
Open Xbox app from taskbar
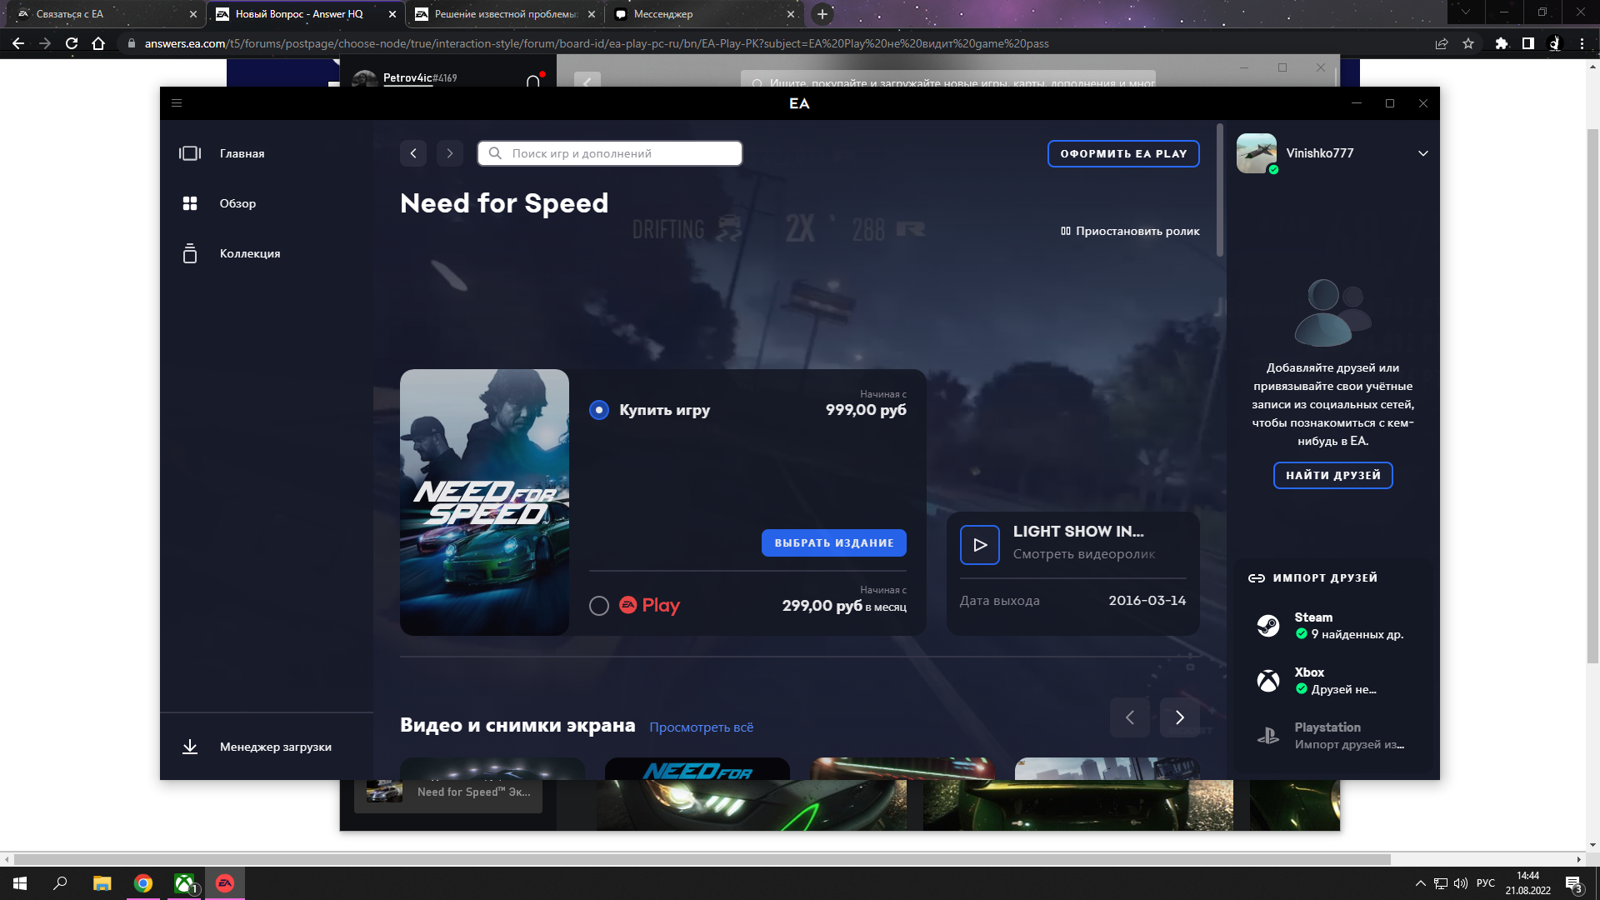point(184,883)
